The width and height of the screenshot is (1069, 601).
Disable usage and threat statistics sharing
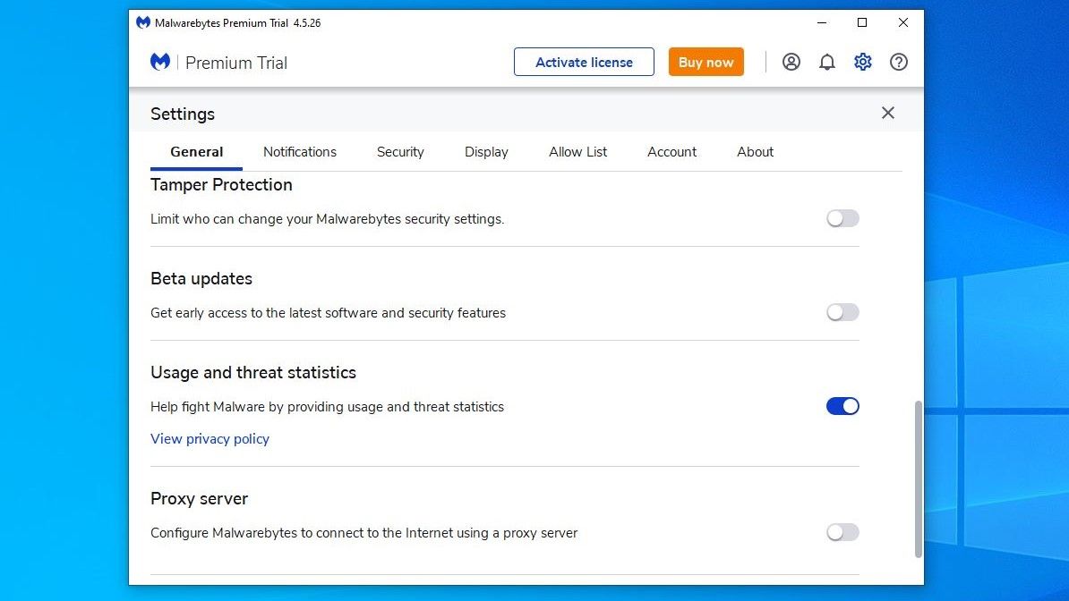[x=842, y=406]
